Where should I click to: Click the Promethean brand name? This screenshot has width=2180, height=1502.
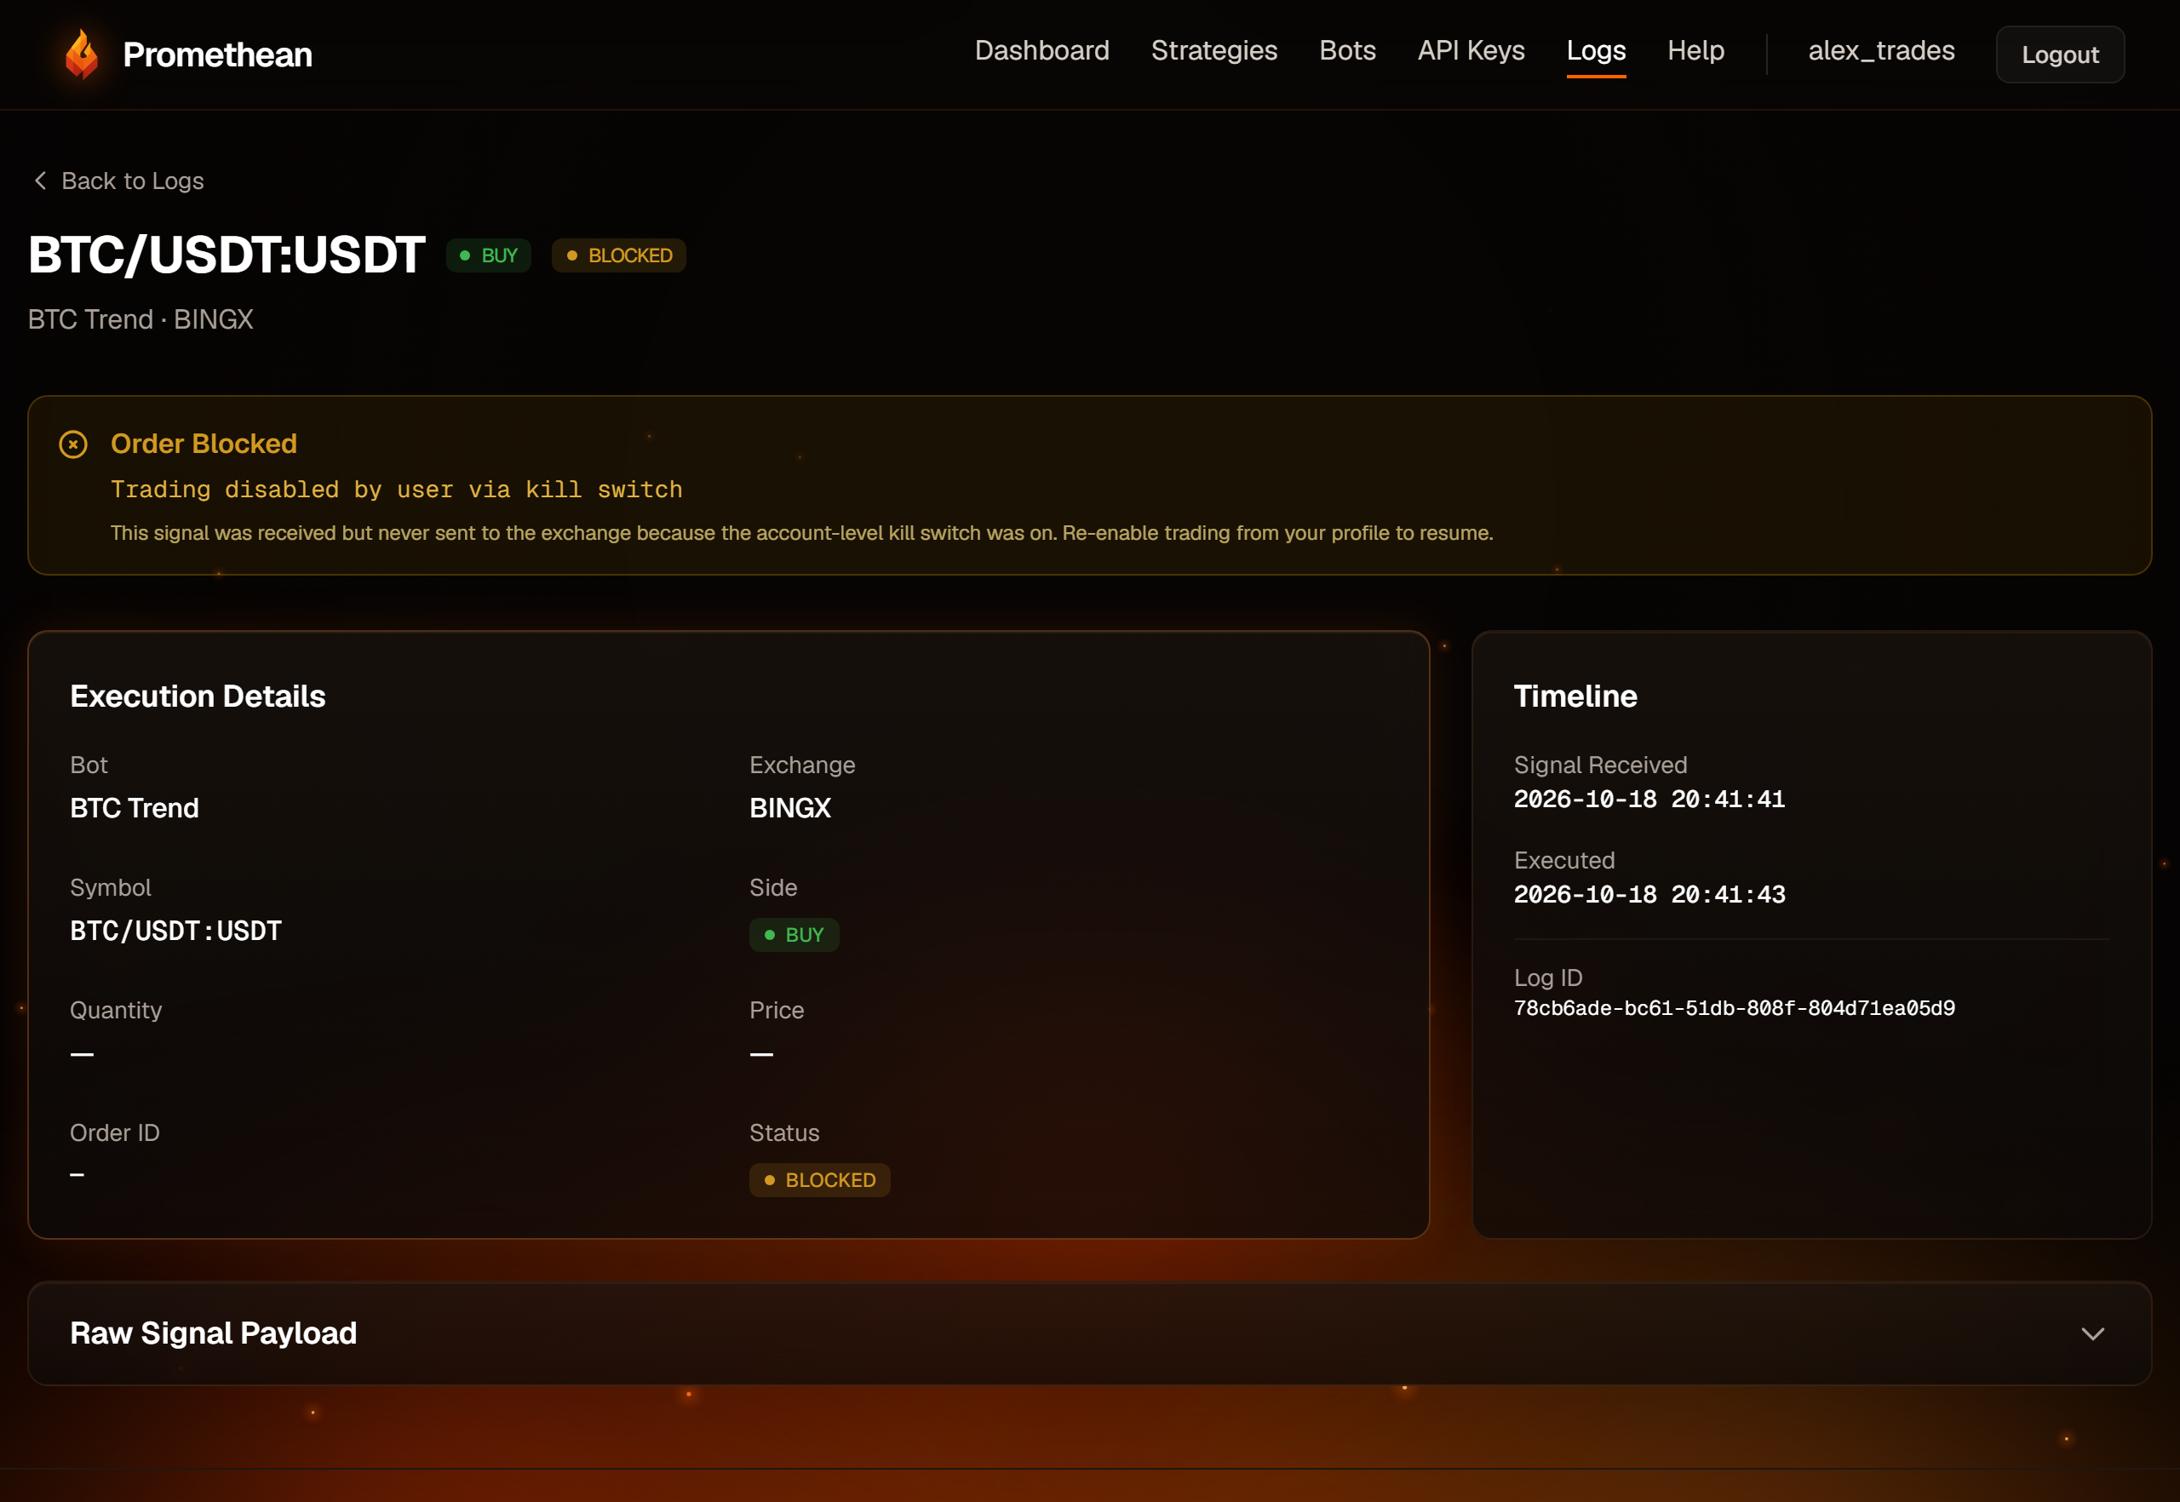(x=217, y=54)
